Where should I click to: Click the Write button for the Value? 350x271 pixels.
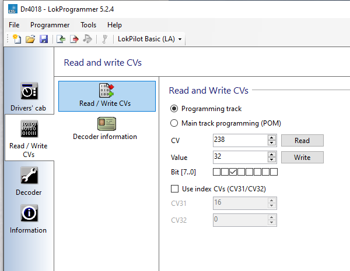click(302, 157)
